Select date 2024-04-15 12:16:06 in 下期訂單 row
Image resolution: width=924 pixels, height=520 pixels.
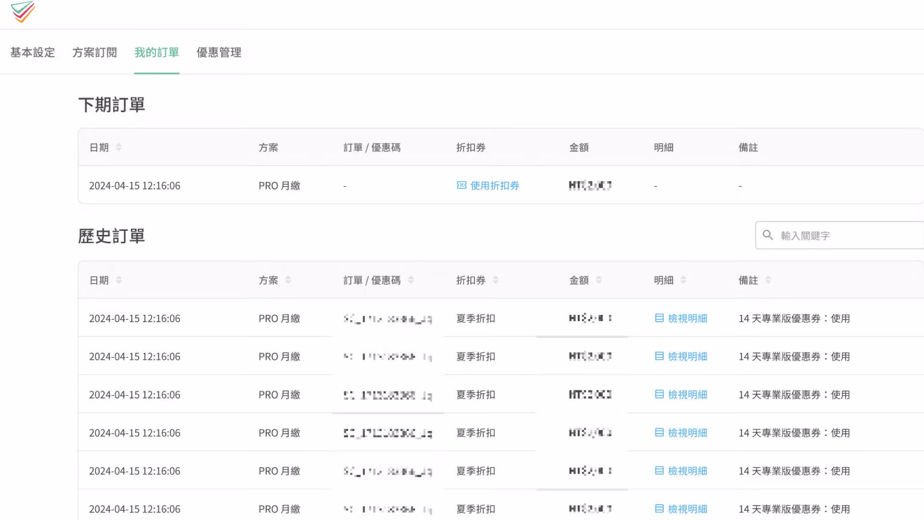[x=135, y=186]
